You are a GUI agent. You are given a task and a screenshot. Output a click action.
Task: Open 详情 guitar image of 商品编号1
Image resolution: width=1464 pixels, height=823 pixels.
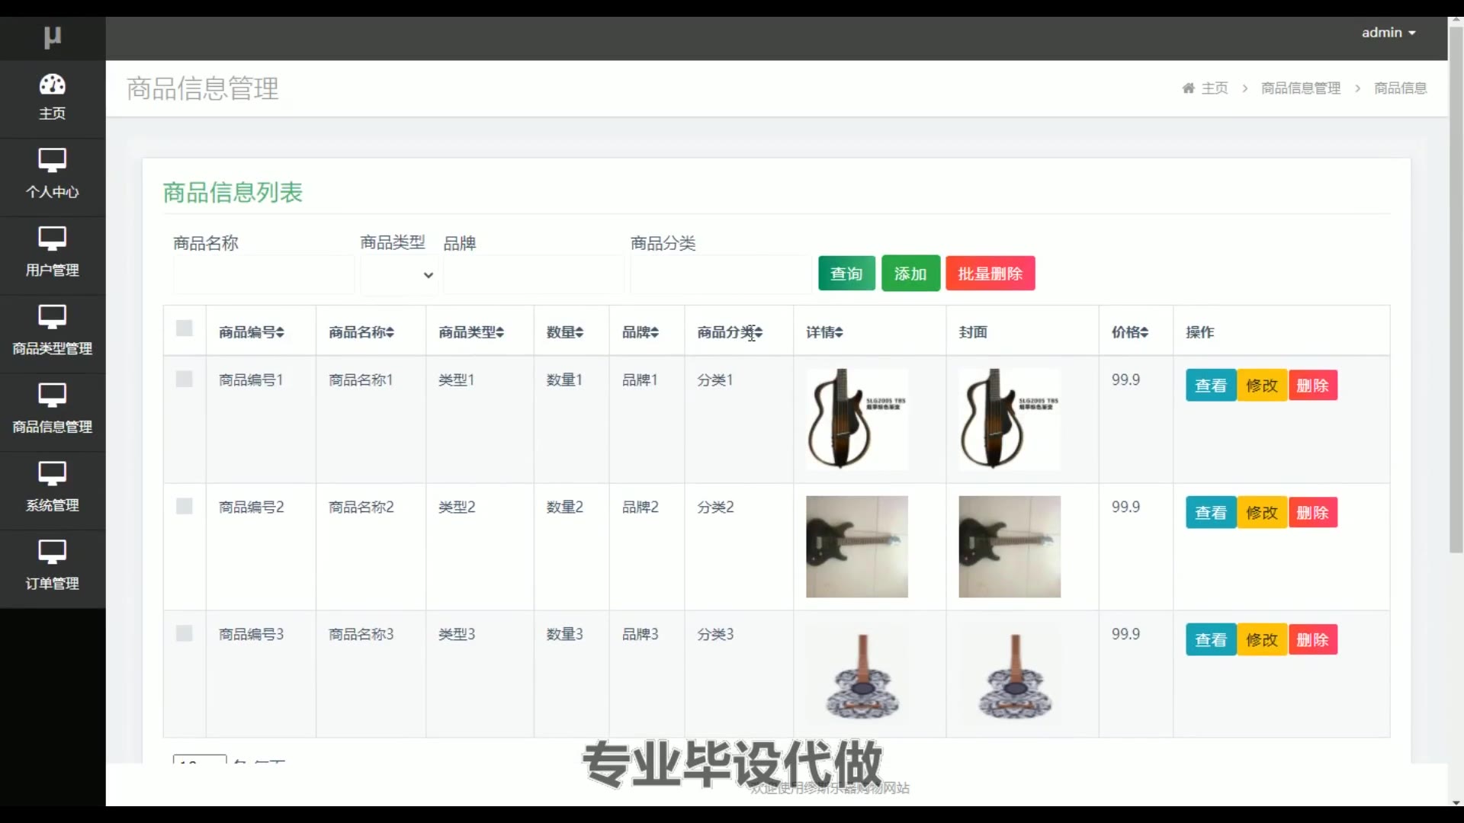click(857, 419)
